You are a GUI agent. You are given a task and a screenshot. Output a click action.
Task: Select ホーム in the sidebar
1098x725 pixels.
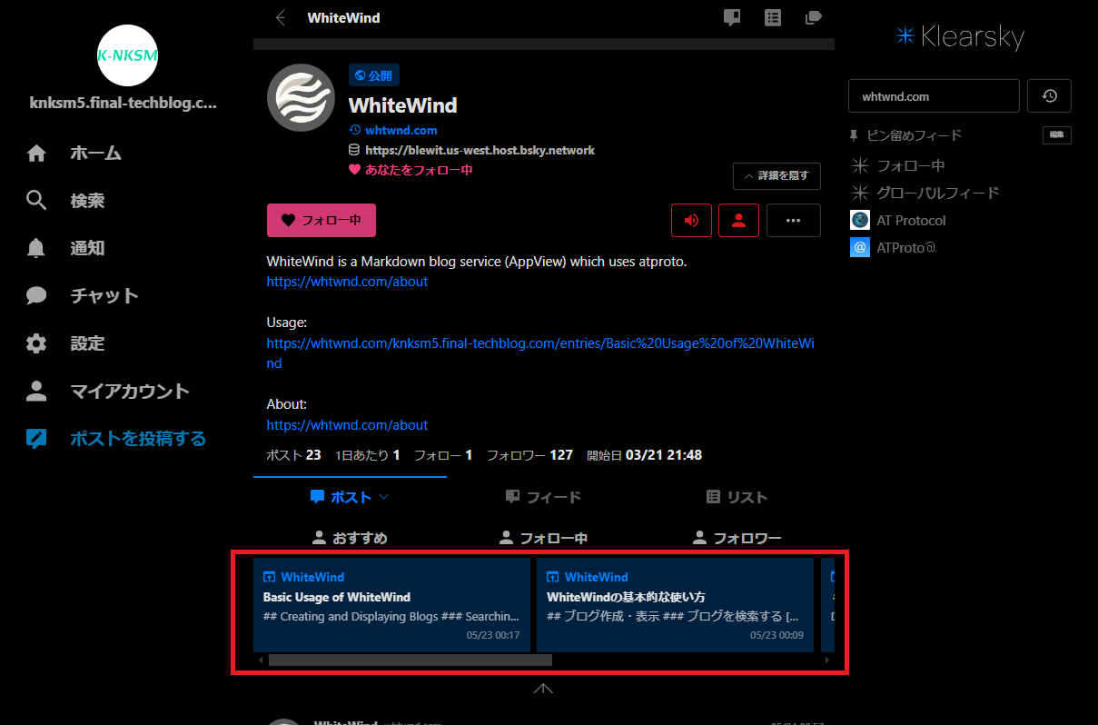(x=96, y=154)
